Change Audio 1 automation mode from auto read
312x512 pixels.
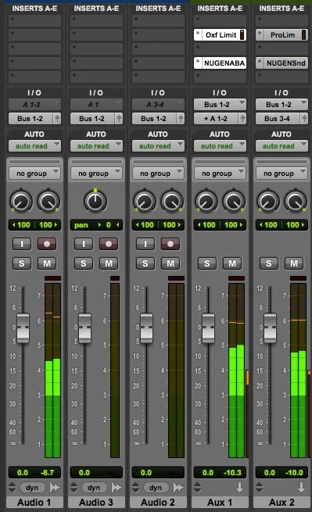point(34,146)
